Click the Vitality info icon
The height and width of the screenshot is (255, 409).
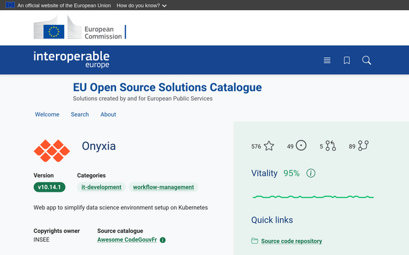click(310, 173)
